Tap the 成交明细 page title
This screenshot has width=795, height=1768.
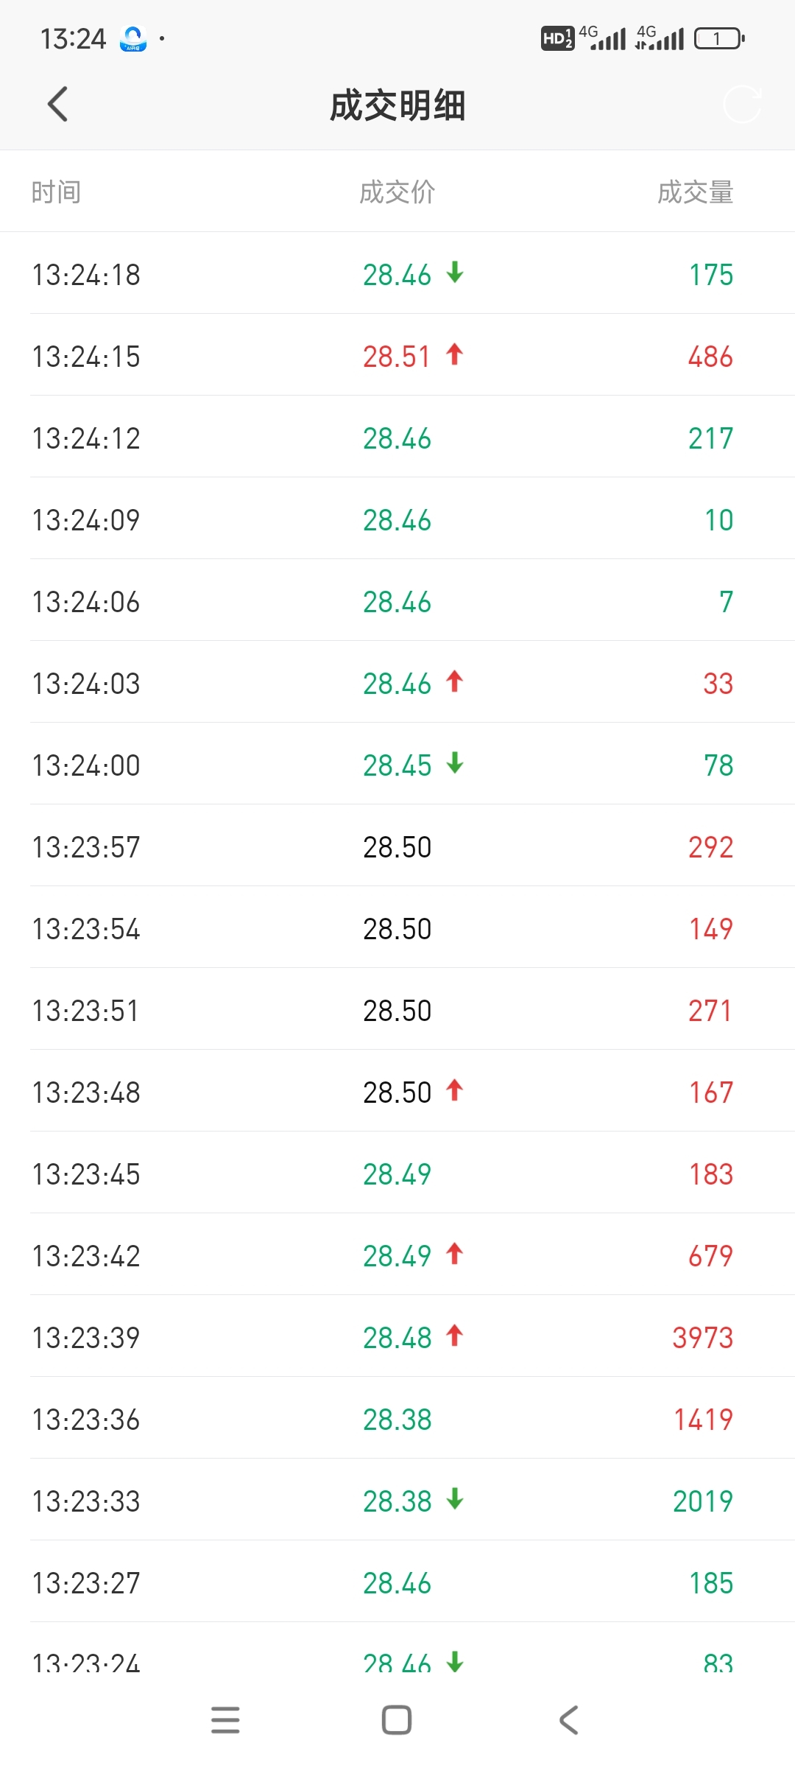(397, 105)
